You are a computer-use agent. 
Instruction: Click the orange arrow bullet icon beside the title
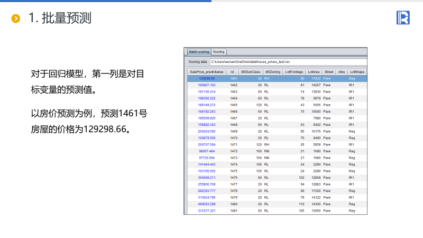pos(16,19)
